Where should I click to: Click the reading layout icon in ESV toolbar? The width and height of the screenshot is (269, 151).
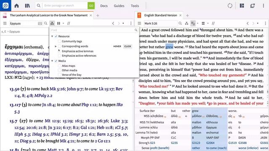[203, 23]
